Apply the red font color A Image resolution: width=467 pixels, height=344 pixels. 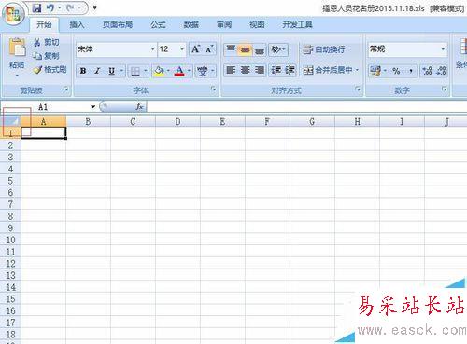(179, 72)
